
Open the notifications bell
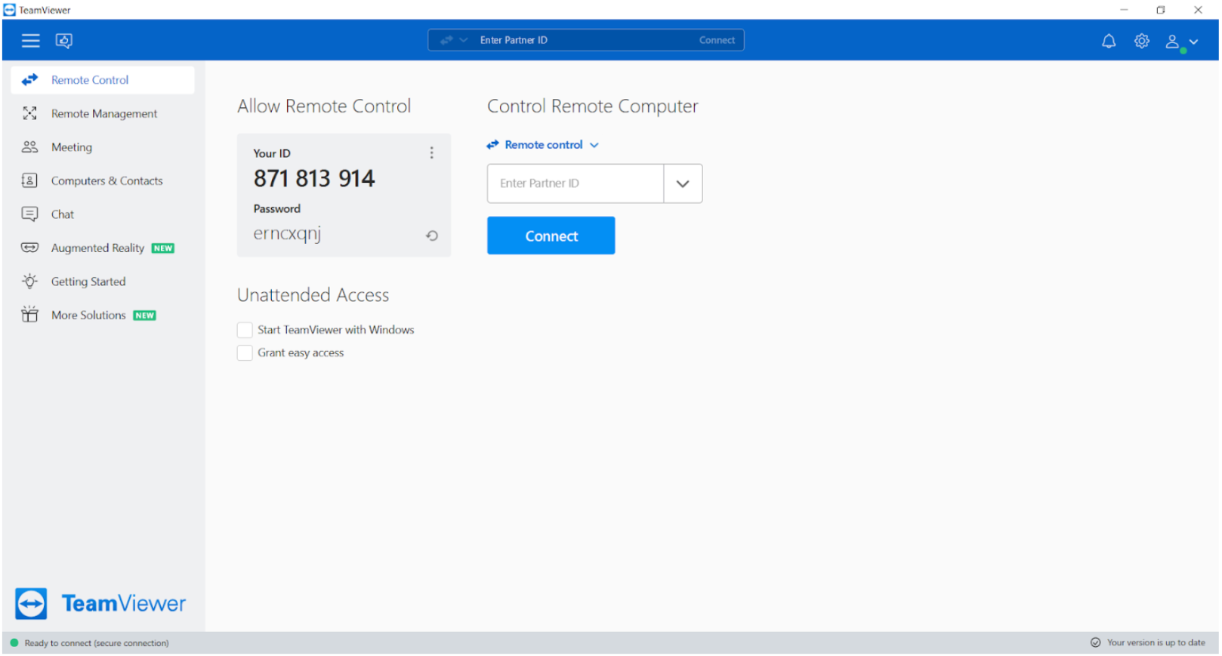pyautogui.click(x=1108, y=42)
